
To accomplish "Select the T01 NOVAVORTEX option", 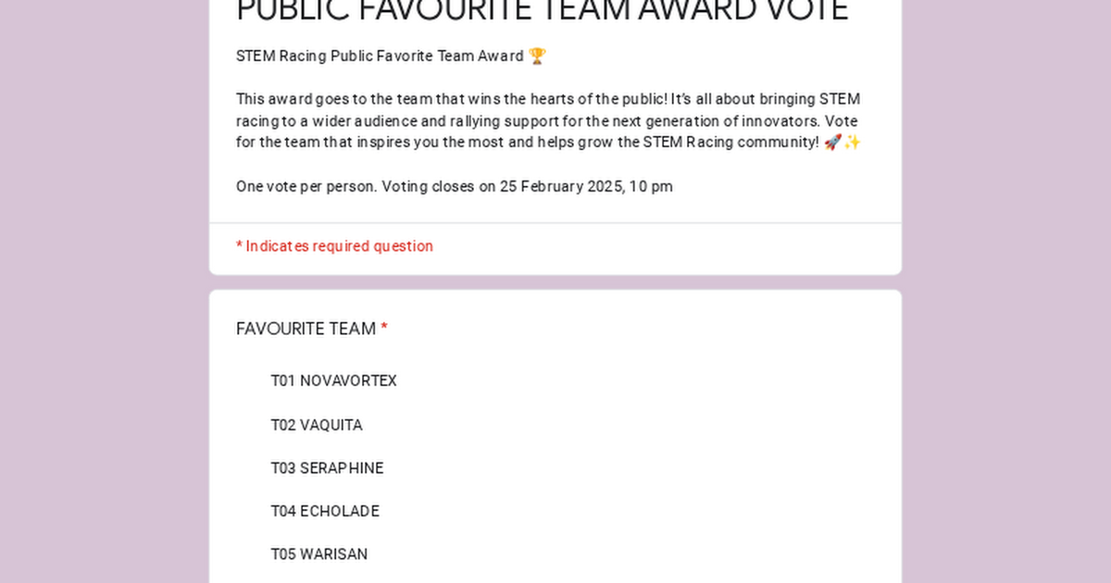I will click(333, 381).
